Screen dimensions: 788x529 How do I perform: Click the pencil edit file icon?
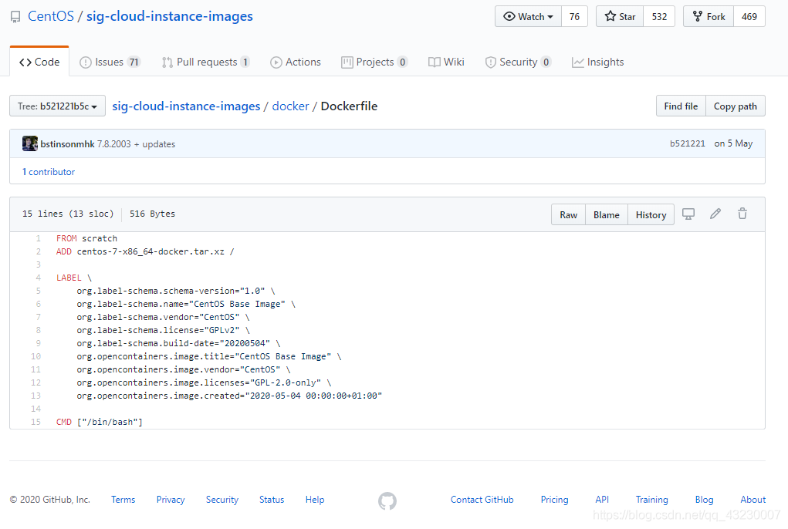(x=715, y=214)
